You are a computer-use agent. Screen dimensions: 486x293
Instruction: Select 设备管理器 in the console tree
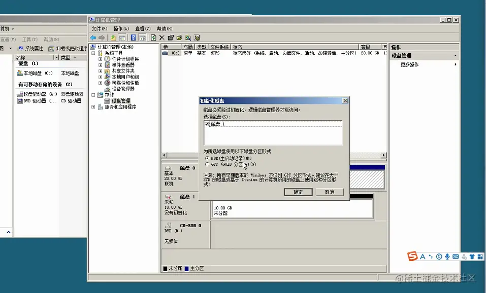coord(123,89)
